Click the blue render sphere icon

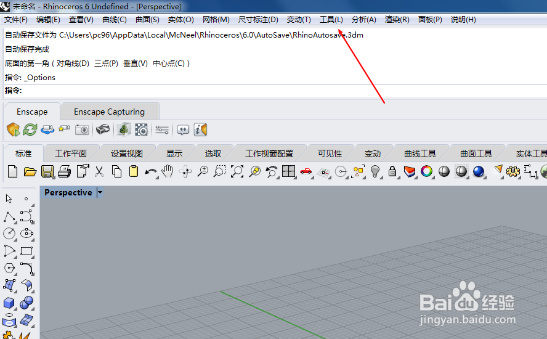pyautogui.click(x=479, y=171)
